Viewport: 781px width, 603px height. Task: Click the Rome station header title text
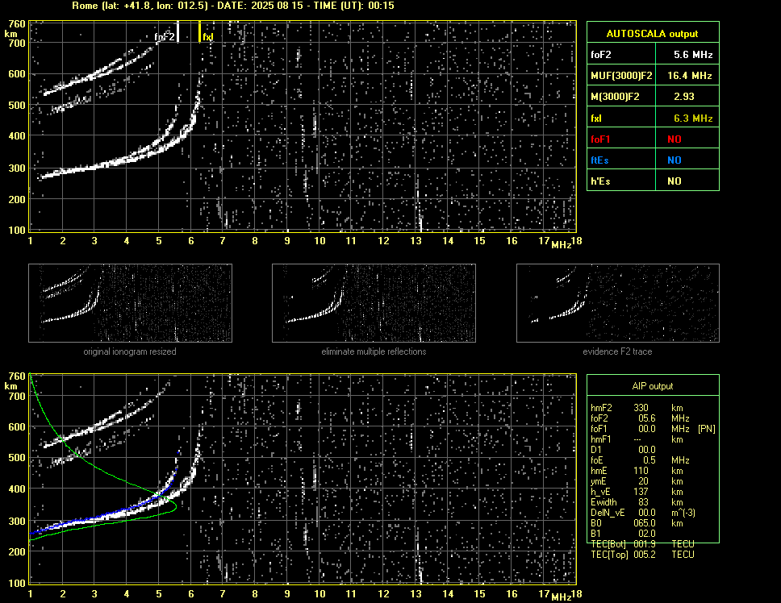(233, 6)
